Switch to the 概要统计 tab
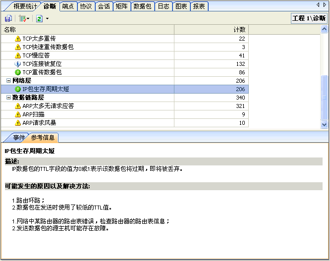 24,6
